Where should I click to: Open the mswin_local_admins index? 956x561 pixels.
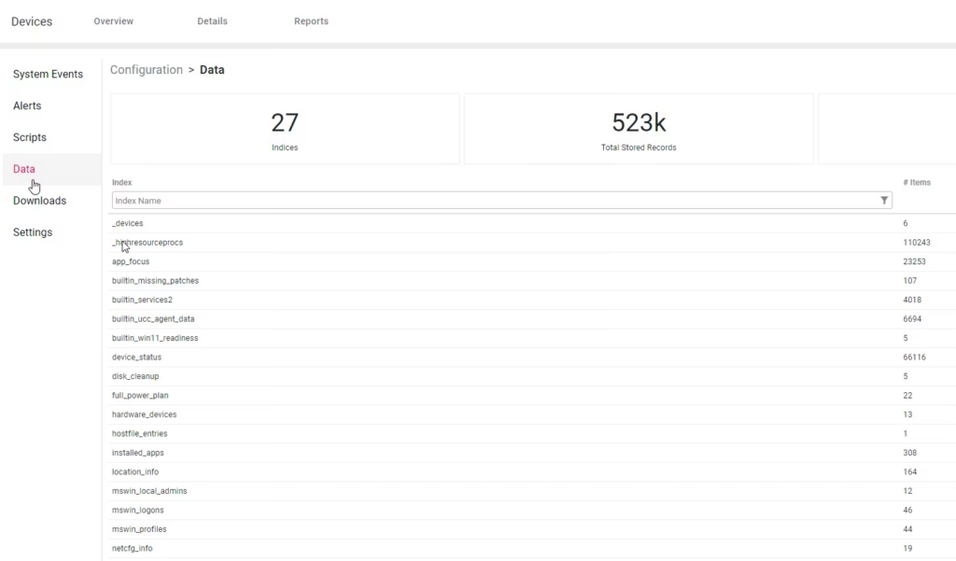(149, 491)
